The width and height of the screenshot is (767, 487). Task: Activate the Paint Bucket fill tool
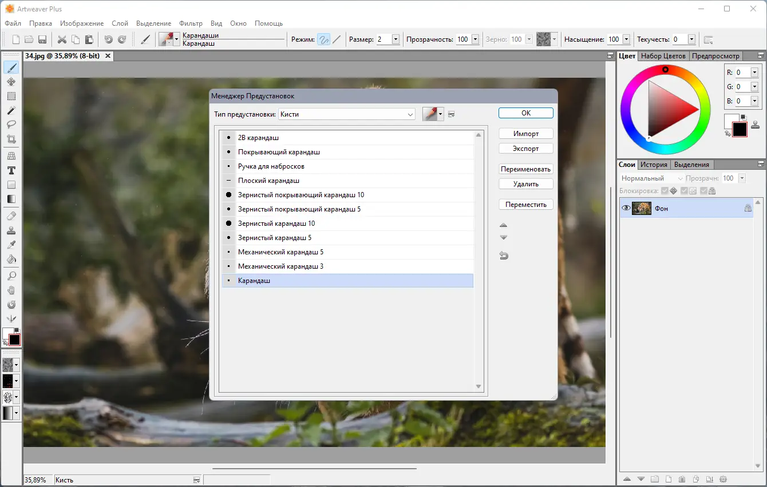tap(11, 259)
